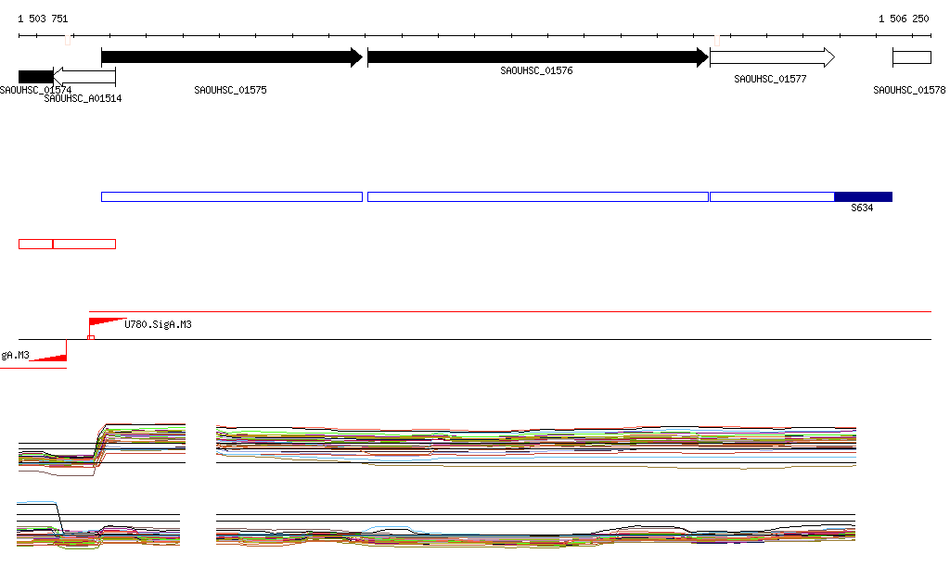Click the 1 506 250 end coordinate
Screen dimensions: 950x566
pos(904,19)
